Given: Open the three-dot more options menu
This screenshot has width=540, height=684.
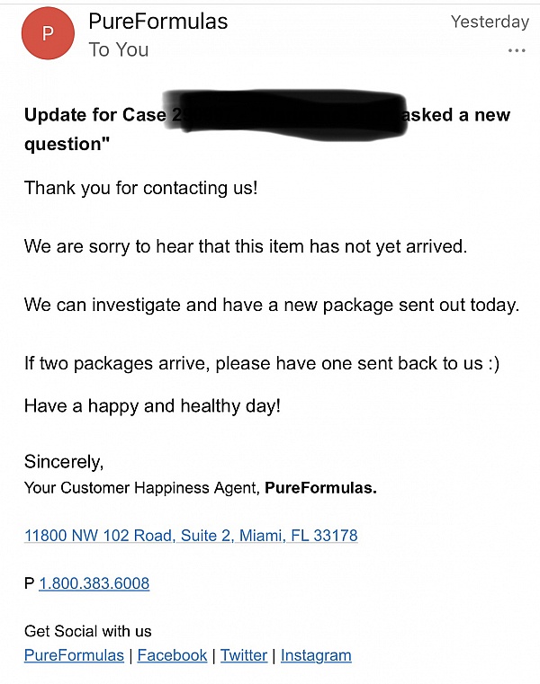Looking at the screenshot, I should click(x=517, y=50).
